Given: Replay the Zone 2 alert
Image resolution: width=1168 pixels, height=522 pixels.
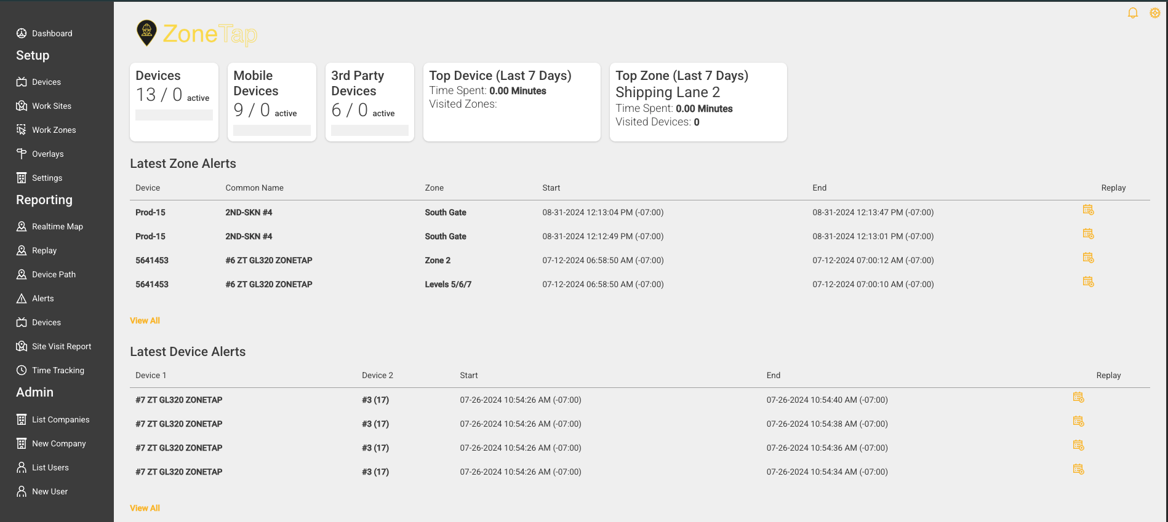Looking at the screenshot, I should click(x=1088, y=258).
